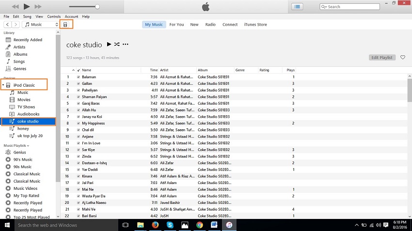Switch to the iTunes Store tab
Image resolution: width=412 pixels, height=231 pixels.
[x=255, y=24]
